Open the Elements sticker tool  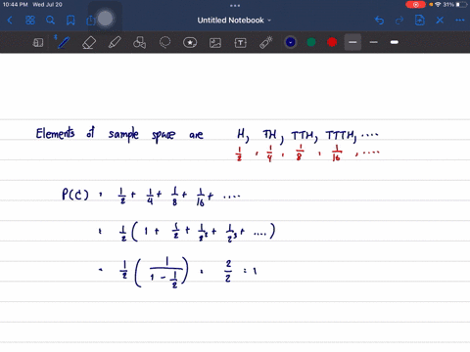pos(190,42)
